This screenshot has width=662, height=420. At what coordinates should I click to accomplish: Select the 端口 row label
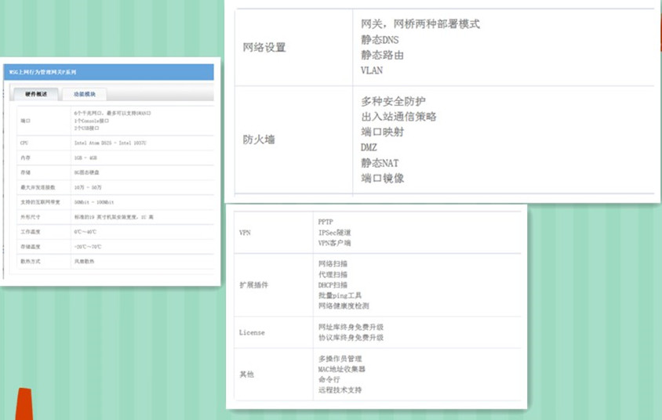click(25, 121)
